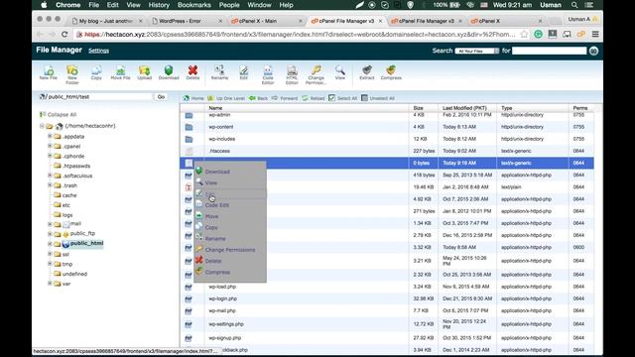Click the Back arrow in file navigation

point(258,98)
